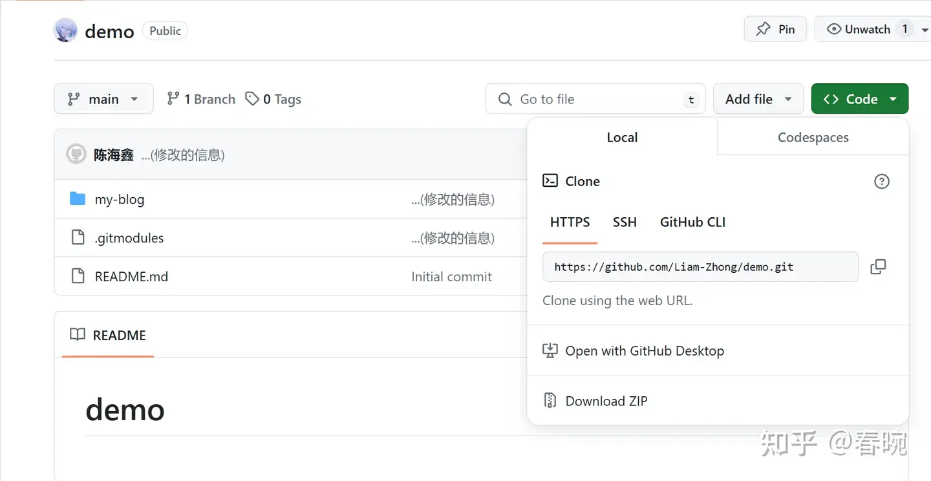This screenshot has height=481, width=931.
Task: Open the README.md file
Action: 131,277
